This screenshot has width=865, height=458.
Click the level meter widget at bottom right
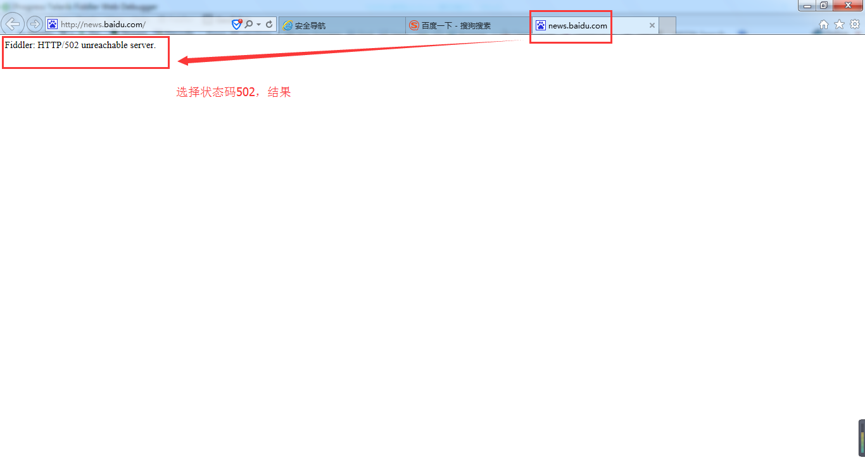pyautogui.click(x=861, y=438)
